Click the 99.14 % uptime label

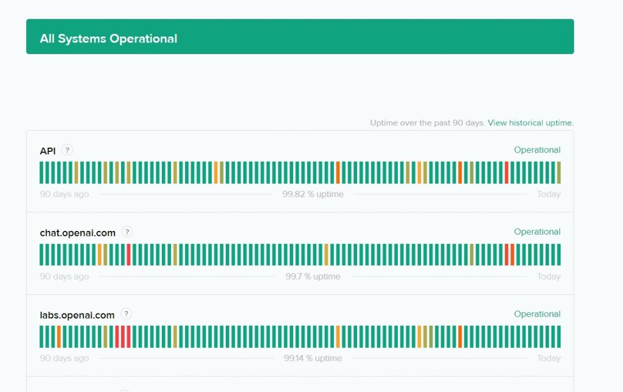313,359
